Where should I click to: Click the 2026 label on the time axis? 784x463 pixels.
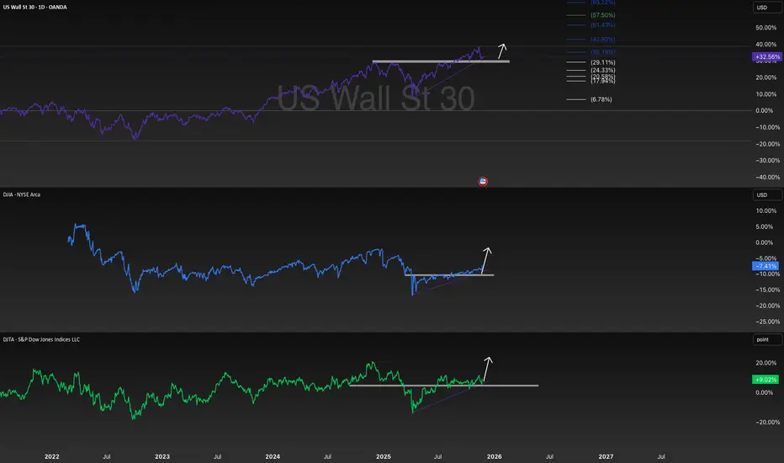494,456
